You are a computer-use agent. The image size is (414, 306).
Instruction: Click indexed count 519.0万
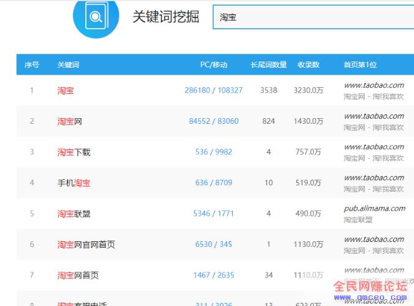[308, 183]
